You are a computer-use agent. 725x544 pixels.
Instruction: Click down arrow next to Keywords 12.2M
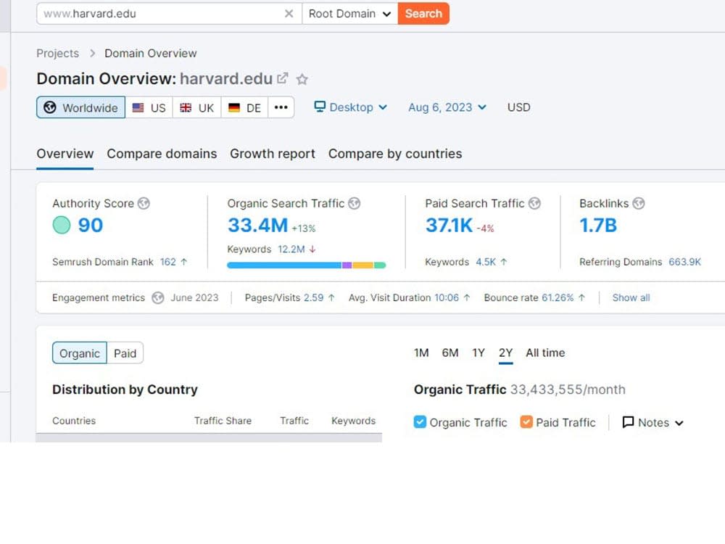pyautogui.click(x=312, y=250)
